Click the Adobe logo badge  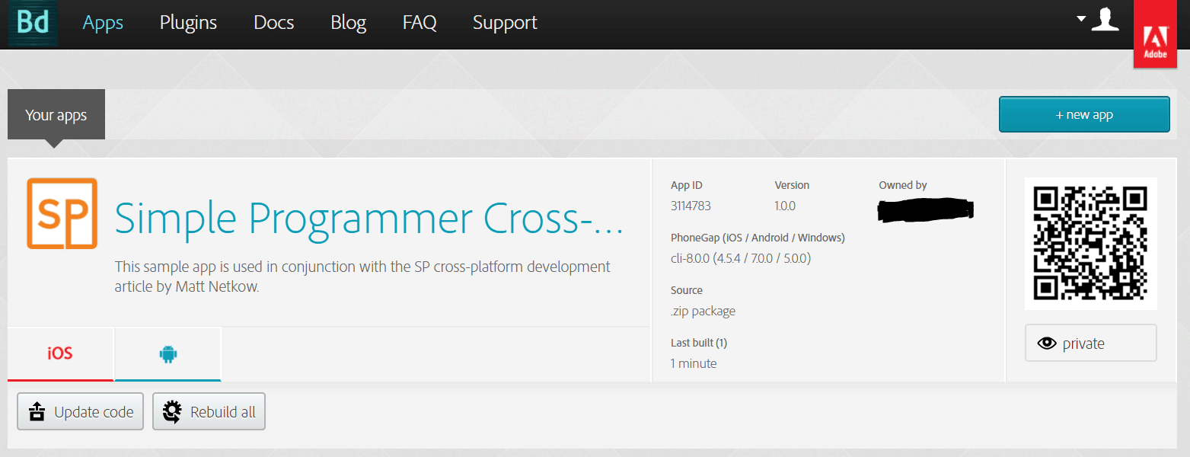(x=1155, y=34)
